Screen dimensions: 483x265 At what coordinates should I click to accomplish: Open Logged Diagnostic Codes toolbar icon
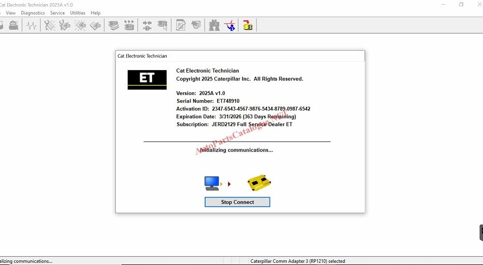[x=65, y=25]
